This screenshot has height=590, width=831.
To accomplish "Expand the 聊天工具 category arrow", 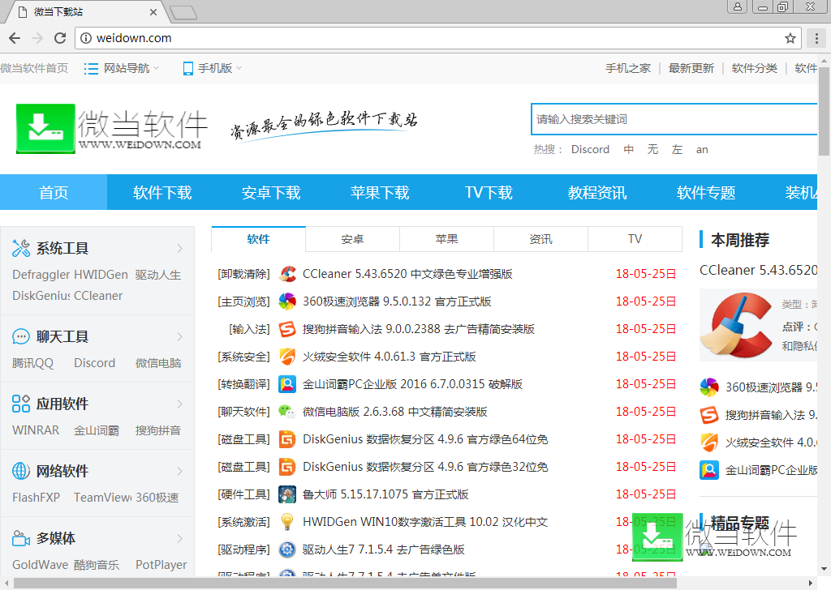I will 179,336.
